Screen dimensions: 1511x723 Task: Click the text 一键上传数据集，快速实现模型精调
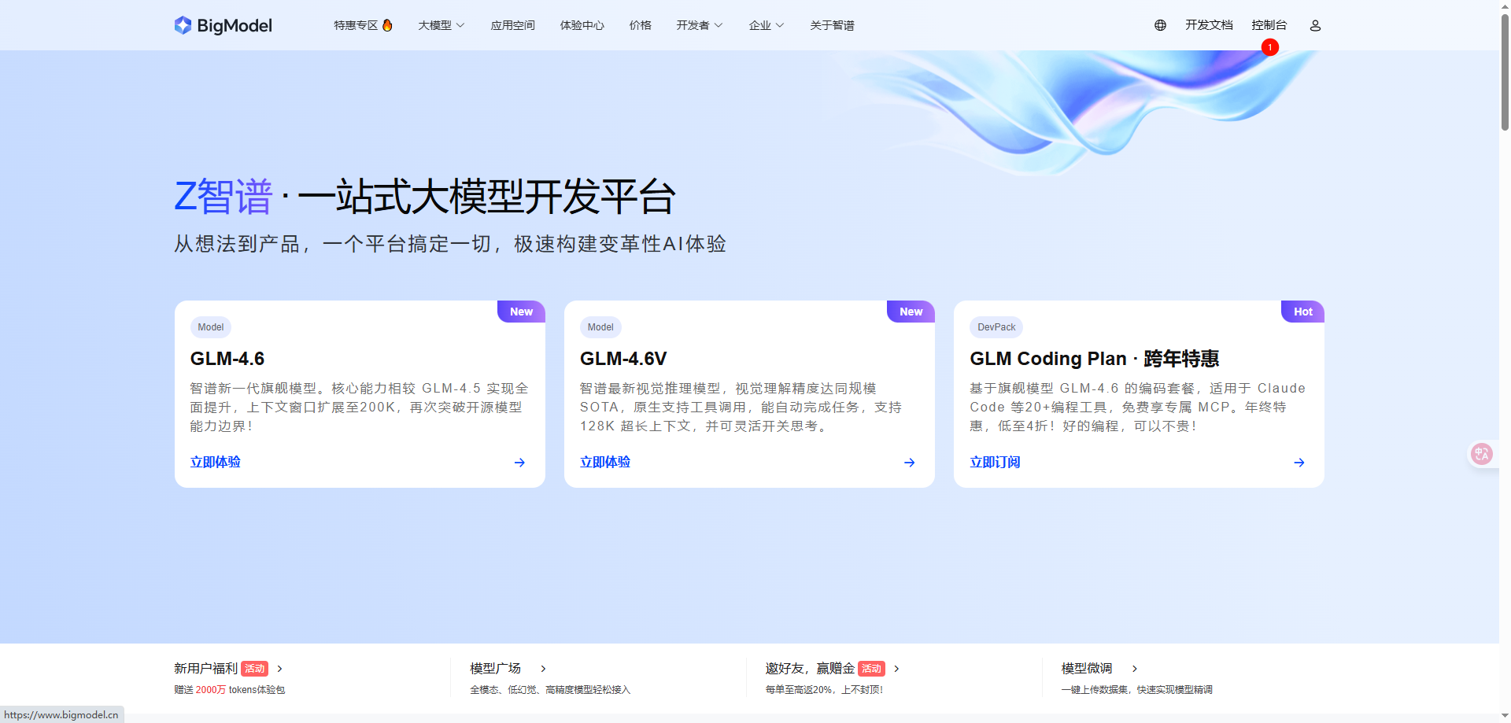tap(1136, 690)
